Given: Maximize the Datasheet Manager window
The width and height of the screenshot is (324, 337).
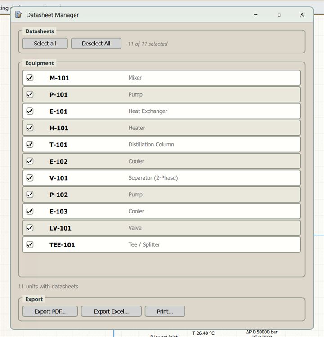Looking at the screenshot, I should [279, 15].
